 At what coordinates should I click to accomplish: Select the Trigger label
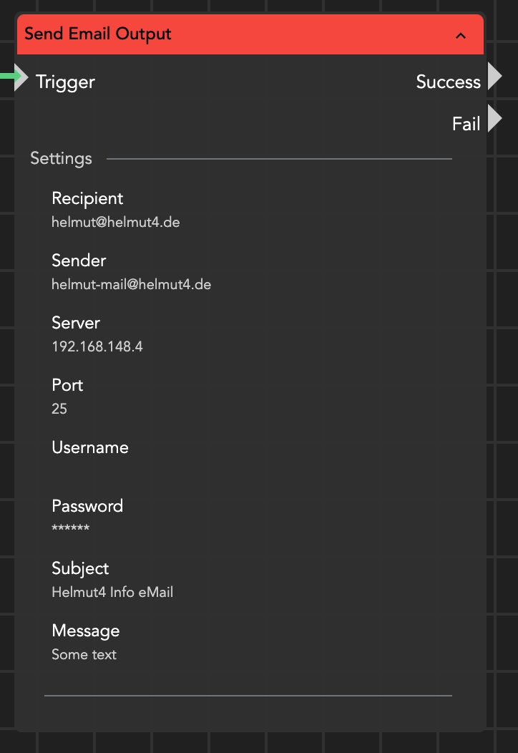65,82
